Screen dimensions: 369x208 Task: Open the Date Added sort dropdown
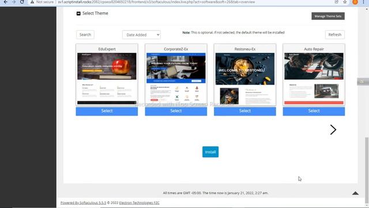pos(141,35)
